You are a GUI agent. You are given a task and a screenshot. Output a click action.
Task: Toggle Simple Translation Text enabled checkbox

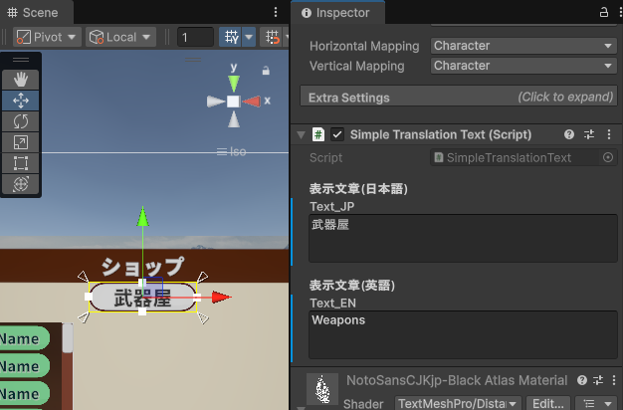tap(337, 134)
